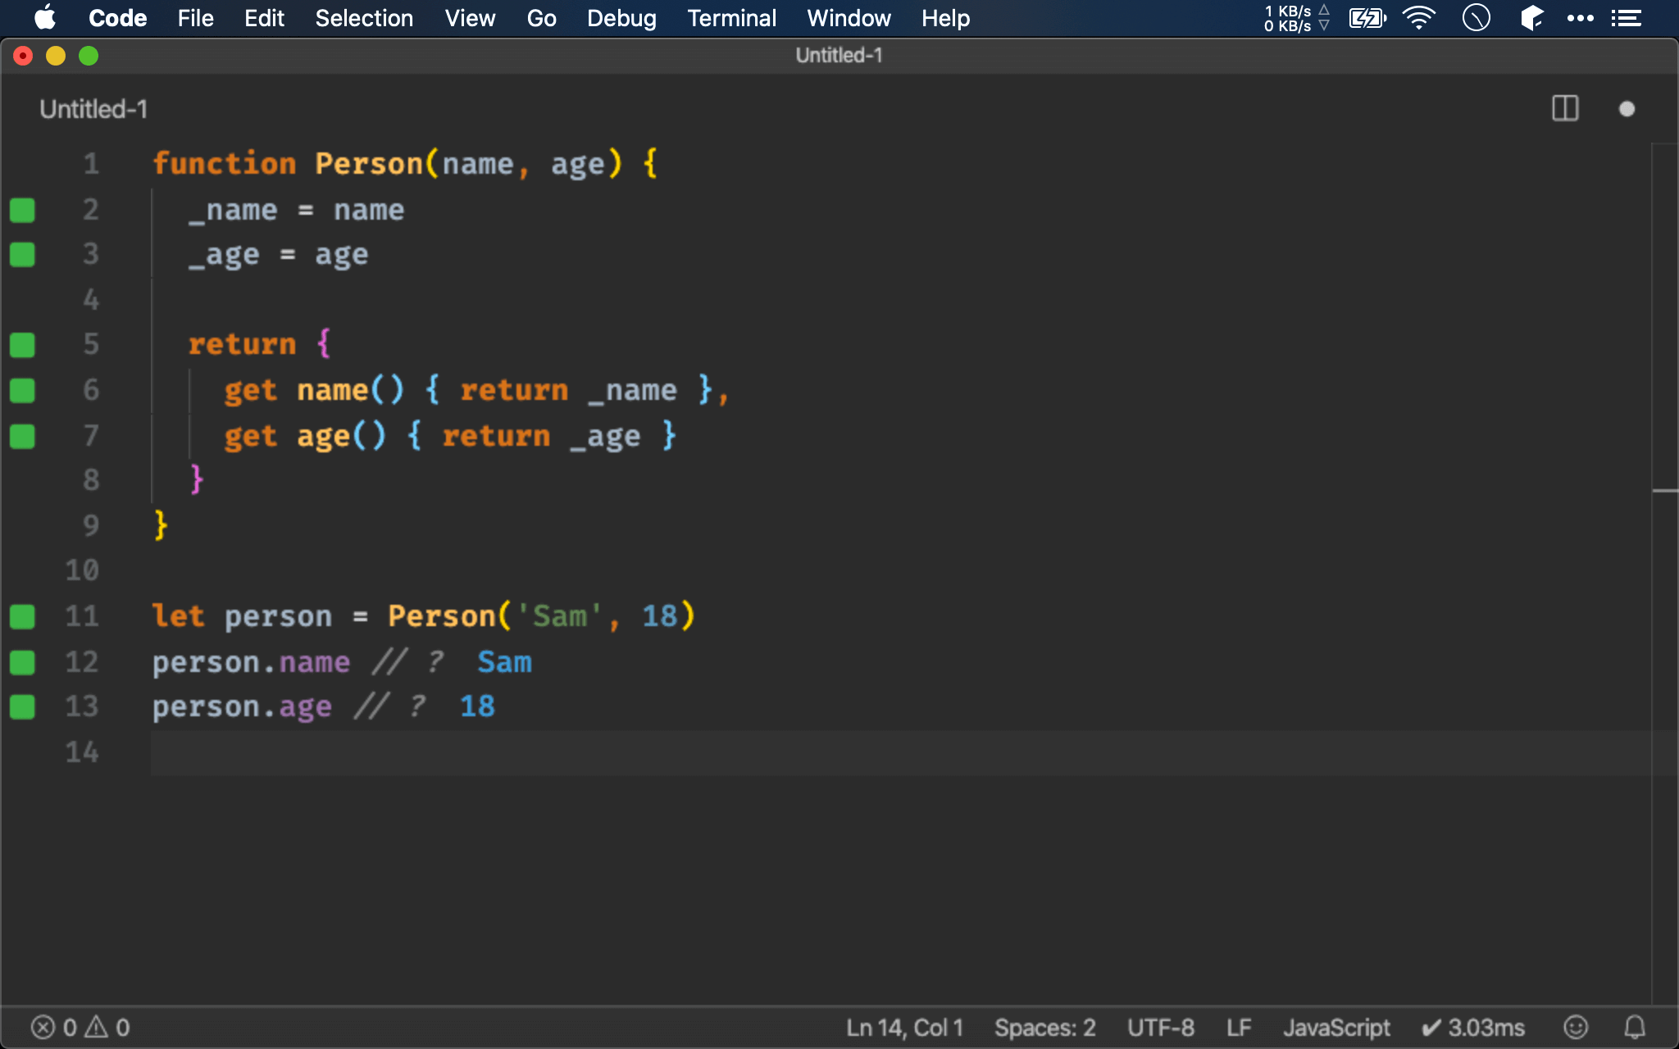Click the battery status icon
This screenshot has height=1049, width=1679.
(x=1367, y=17)
